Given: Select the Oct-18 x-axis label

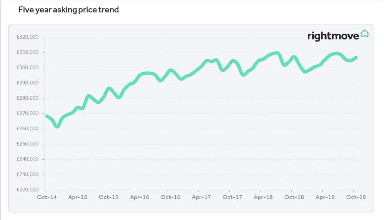Looking at the screenshot, I should pyautogui.click(x=294, y=197).
